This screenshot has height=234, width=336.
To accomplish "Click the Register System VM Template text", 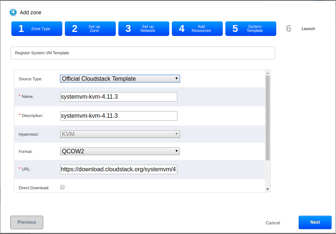I will tap(42, 53).
